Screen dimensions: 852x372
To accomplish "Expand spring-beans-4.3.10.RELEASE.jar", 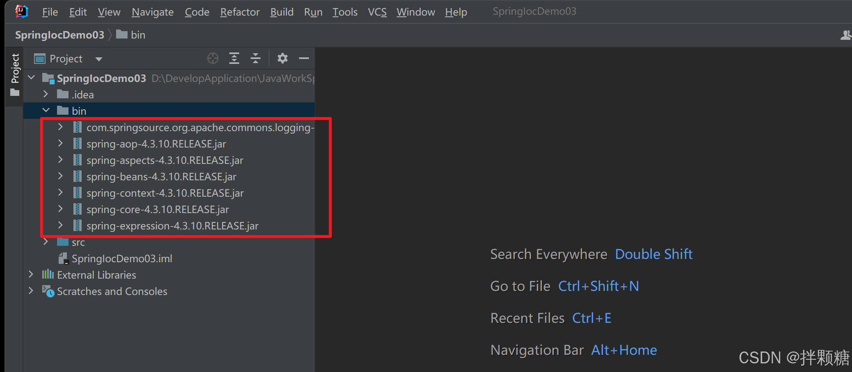I will pyautogui.click(x=61, y=176).
